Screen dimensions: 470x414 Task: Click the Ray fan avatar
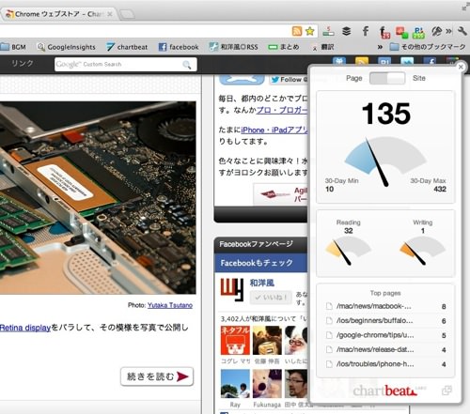(x=235, y=384)
